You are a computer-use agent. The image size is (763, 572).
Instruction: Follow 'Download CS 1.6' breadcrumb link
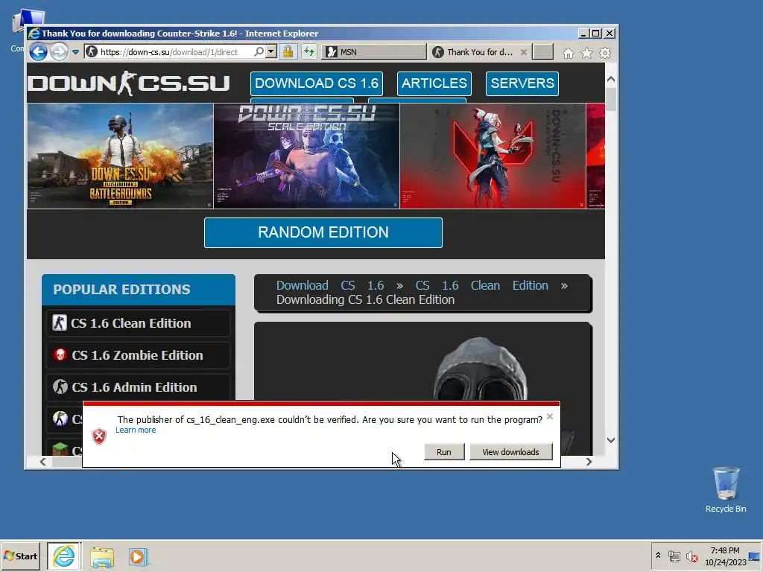330,285
